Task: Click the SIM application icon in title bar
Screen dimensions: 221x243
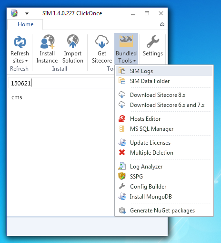Action: point(14,13)
